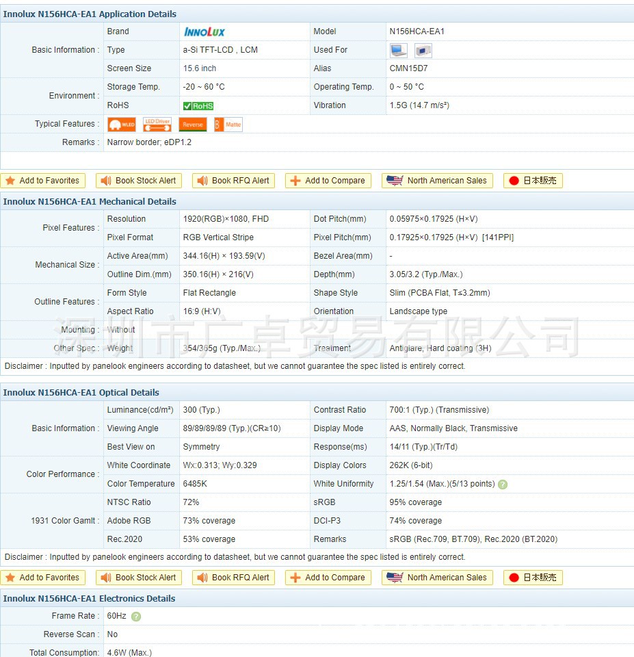This screenshot has height=657, width=634.
Task: Select total consumption 4.6W (Max.)
Action: pos(129,652)
